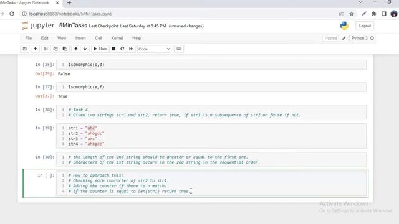Viewport: 399px width, 224px height.
Task: Click the Last Checkpoint status text
Action: (127, 26)
